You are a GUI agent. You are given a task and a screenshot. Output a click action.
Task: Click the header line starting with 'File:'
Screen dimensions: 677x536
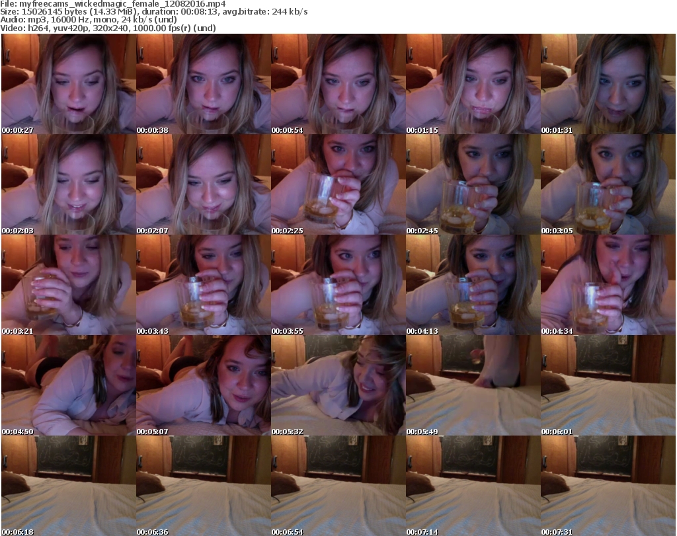[112, 4]
